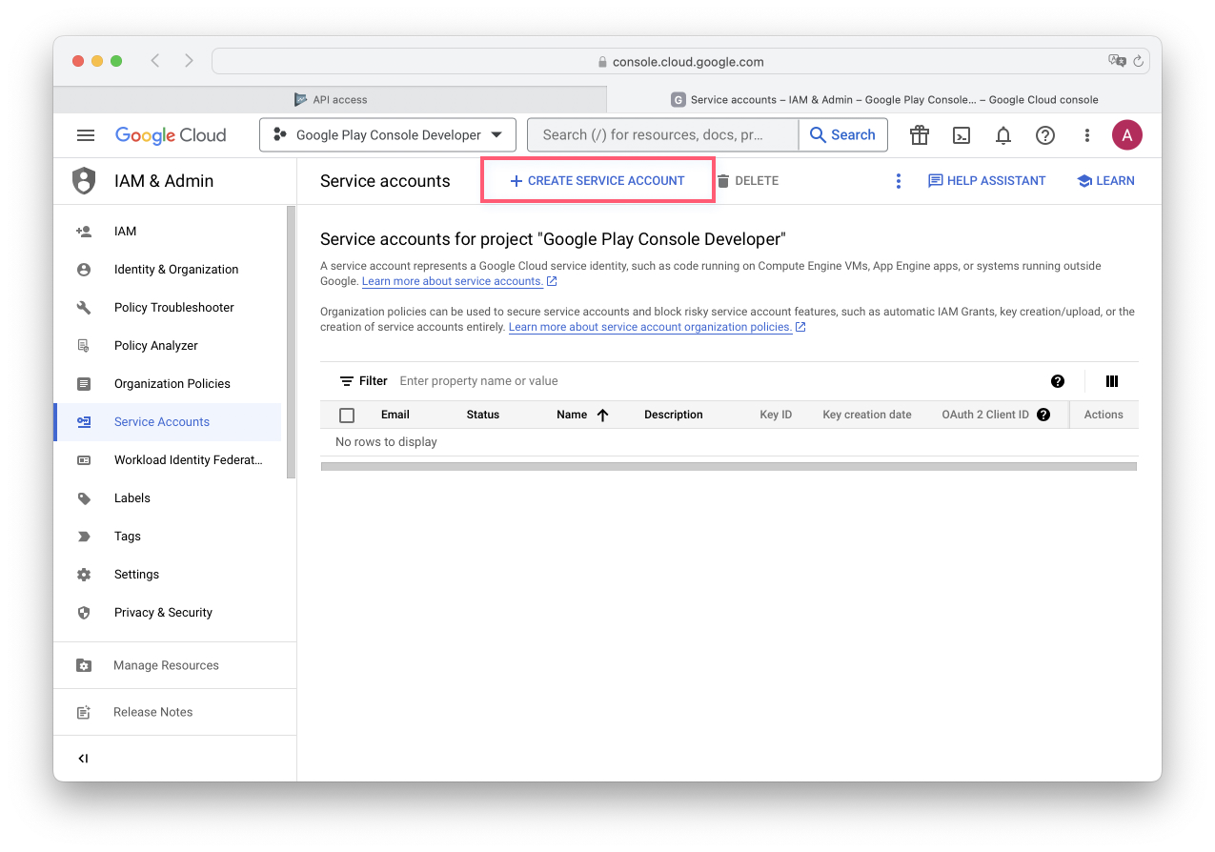Image resolution: width=1215 pixels, height=852 pixels.
Task: Click the browser forward arrow
Action: 189,61
